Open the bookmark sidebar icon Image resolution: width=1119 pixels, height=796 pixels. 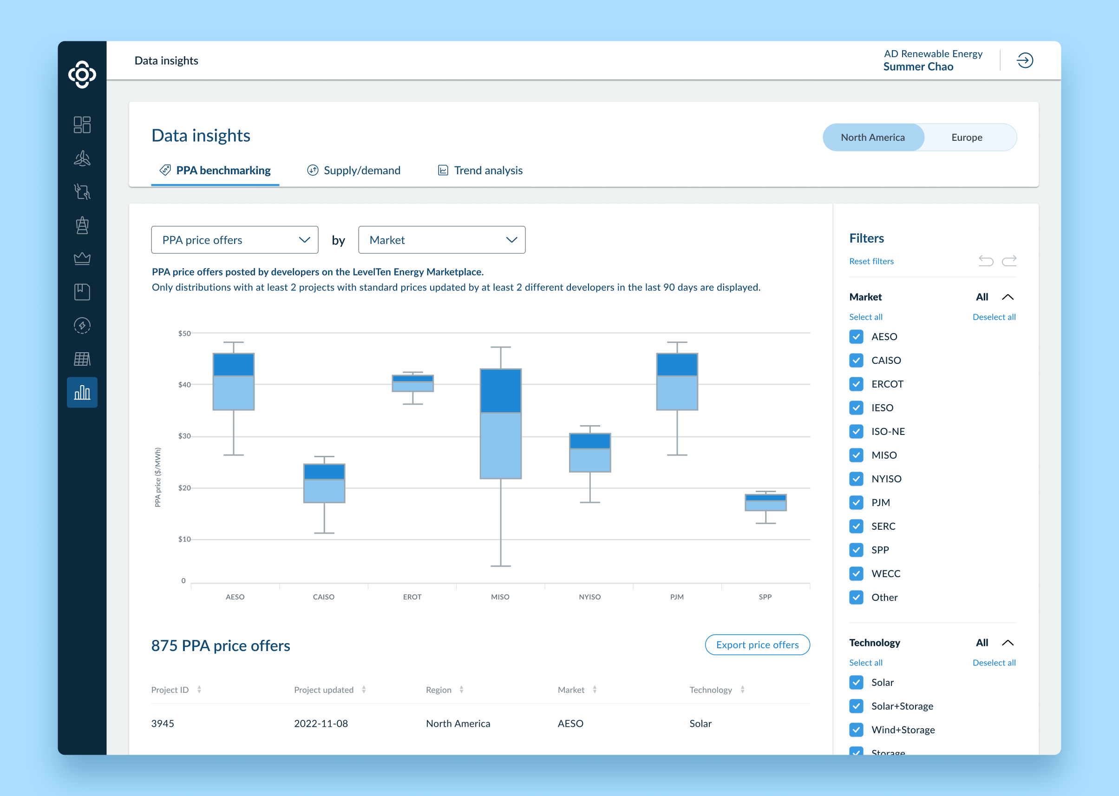tap(82, 292)
